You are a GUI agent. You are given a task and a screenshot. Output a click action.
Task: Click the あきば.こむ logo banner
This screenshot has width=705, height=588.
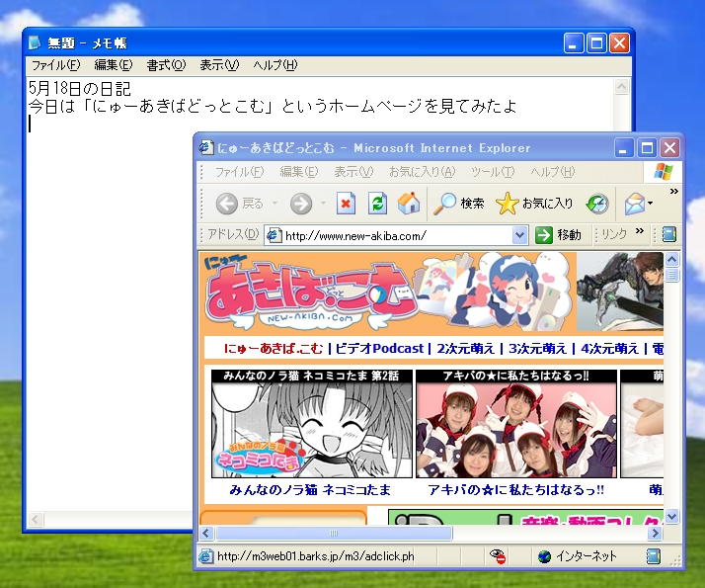coord(310,292)
